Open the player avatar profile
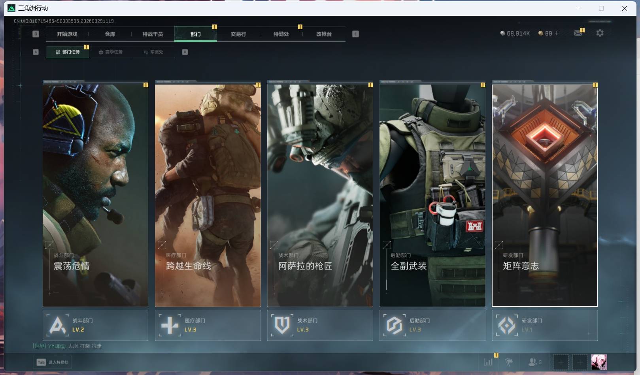 [x=599, y=362]
